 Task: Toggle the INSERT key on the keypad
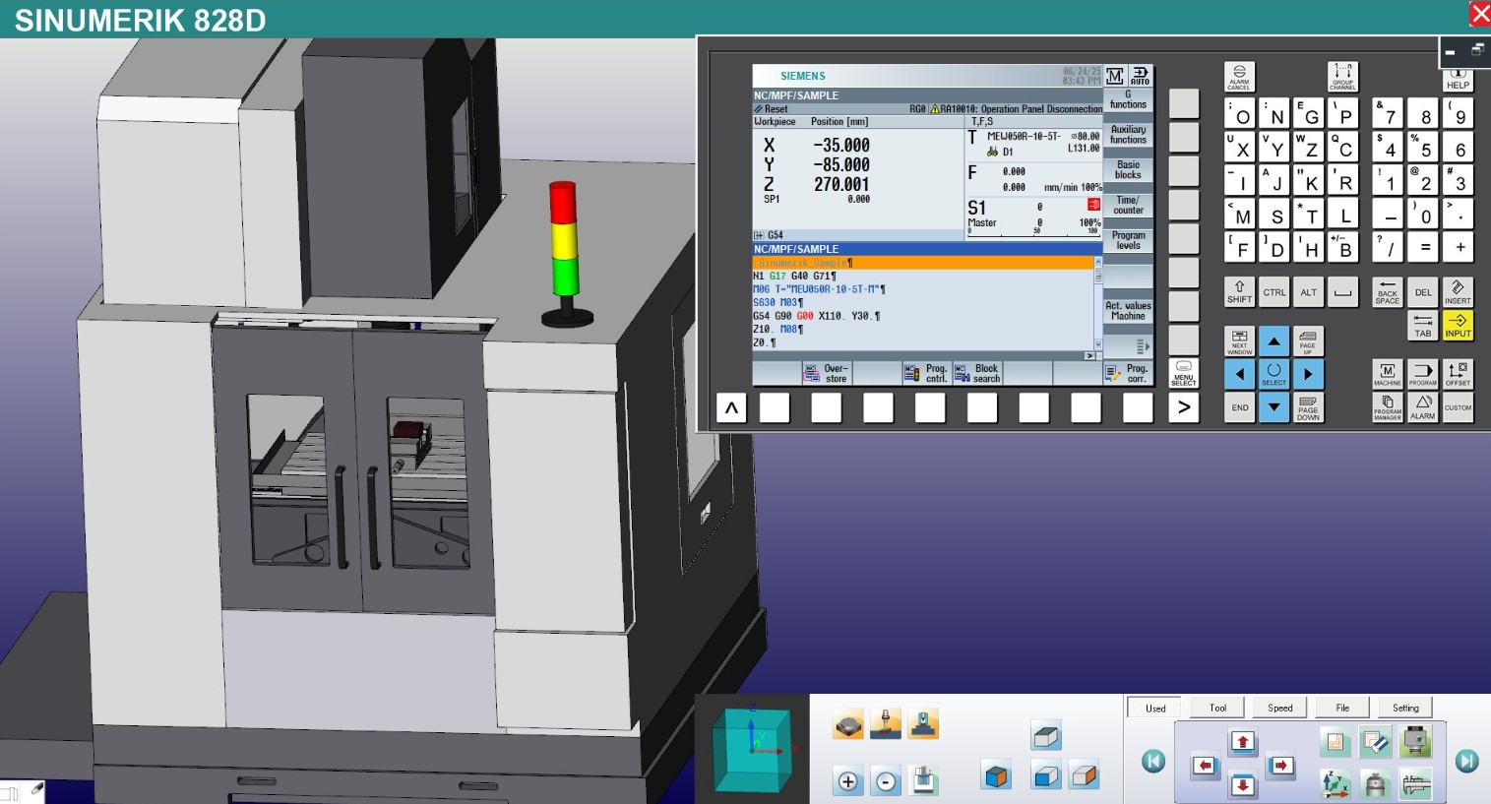coord(1458,291)
